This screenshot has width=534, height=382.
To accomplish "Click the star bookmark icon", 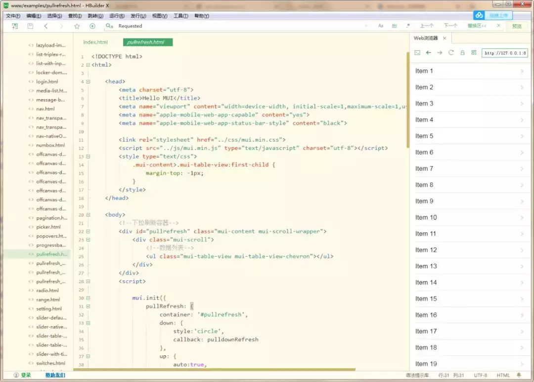I will pos(77,26).
